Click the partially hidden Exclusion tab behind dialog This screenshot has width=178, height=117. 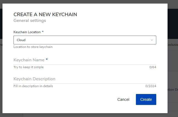173,45
